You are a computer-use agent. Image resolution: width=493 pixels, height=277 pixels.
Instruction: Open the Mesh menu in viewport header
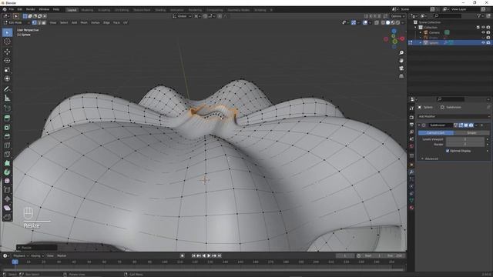pos(84,22)
